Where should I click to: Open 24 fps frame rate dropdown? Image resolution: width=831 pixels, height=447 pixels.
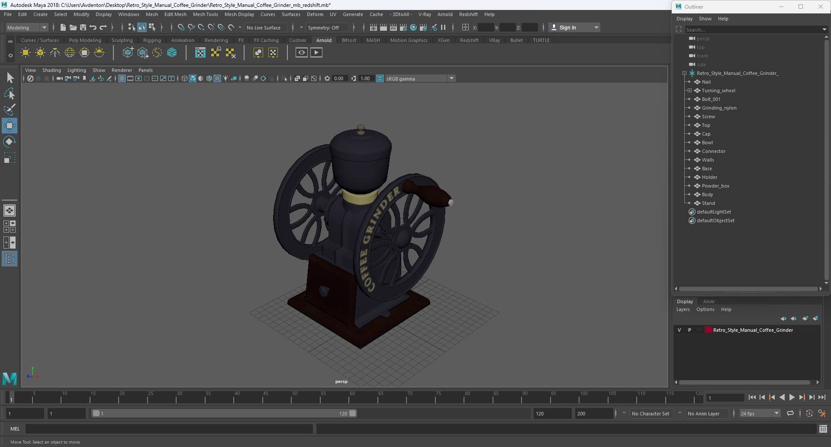pyautogui.click(x=760, y=413)
